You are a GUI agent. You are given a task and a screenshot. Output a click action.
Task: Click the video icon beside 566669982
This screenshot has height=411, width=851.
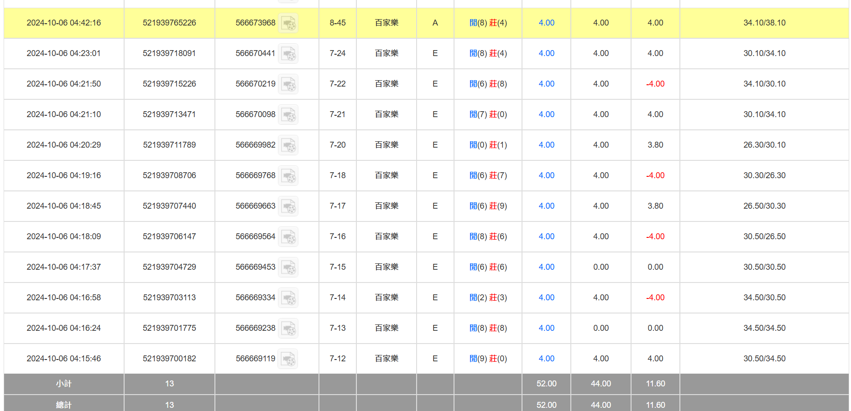[x=288, y=145]
